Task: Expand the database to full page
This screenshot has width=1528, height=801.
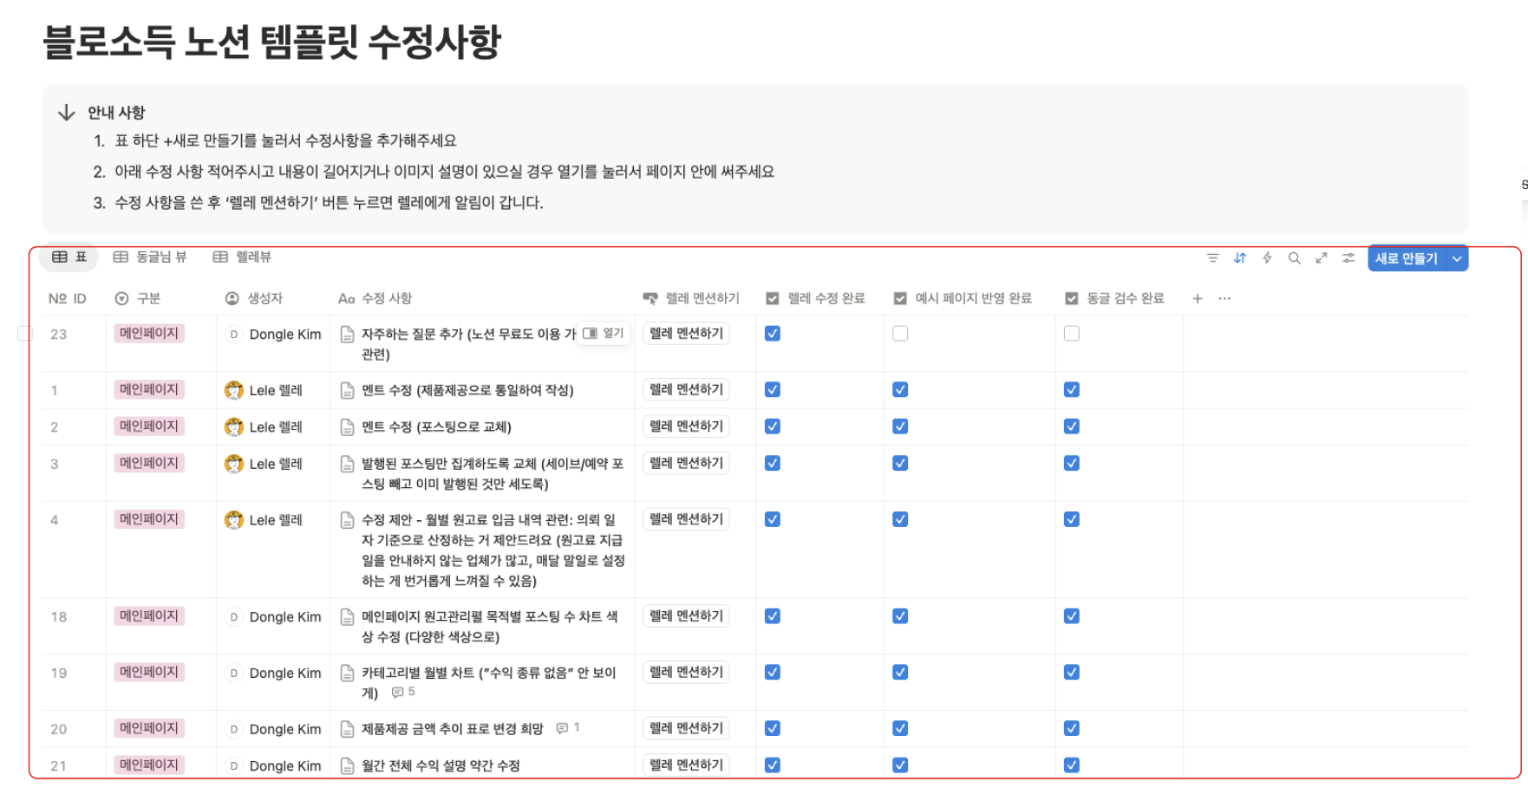Action: click(1321, 257)
